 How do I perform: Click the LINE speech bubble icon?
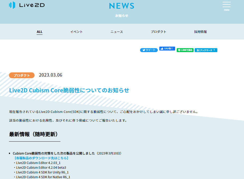pyautogui.click(x=180, y=50)
